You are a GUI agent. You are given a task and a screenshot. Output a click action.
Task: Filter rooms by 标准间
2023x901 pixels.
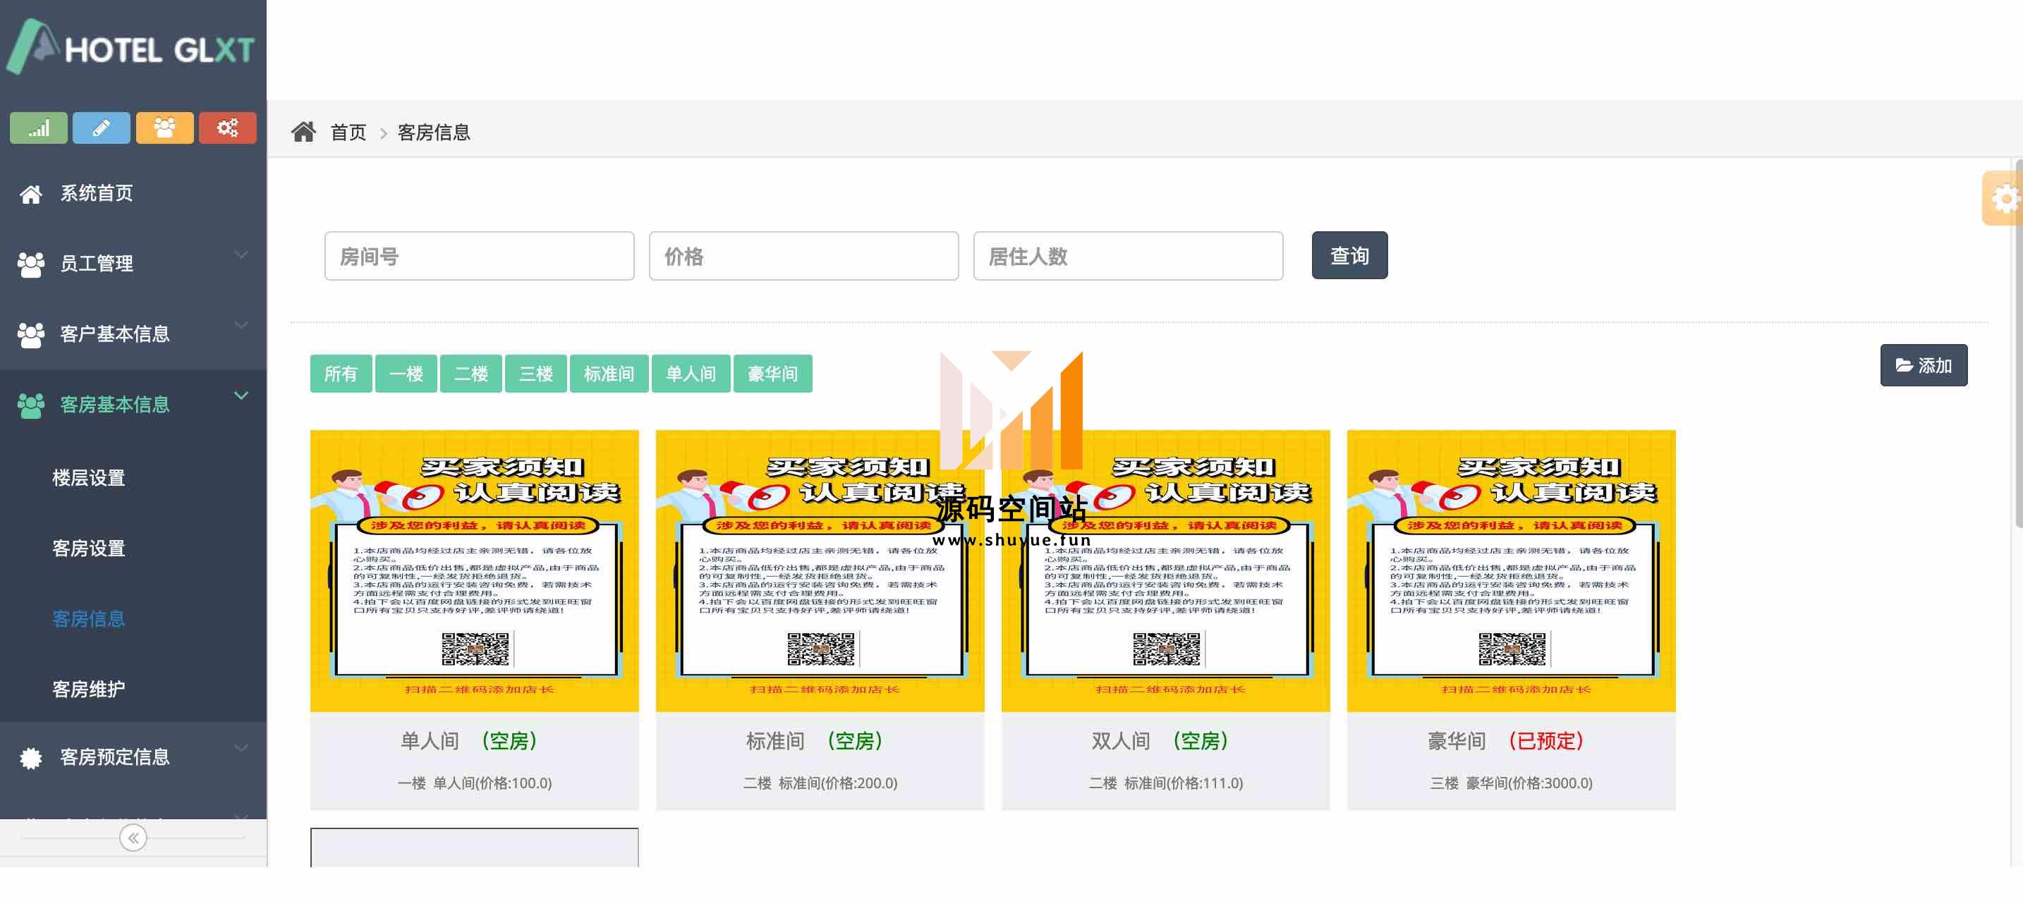click(609, 374)
